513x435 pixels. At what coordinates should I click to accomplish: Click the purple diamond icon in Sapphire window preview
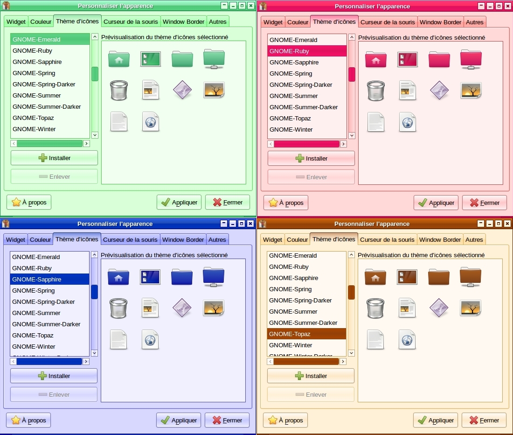(x=182, y=308)
